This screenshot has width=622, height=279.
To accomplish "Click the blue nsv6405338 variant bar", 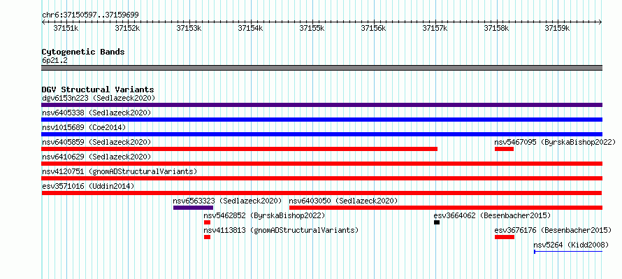I will tap(321, 120).
